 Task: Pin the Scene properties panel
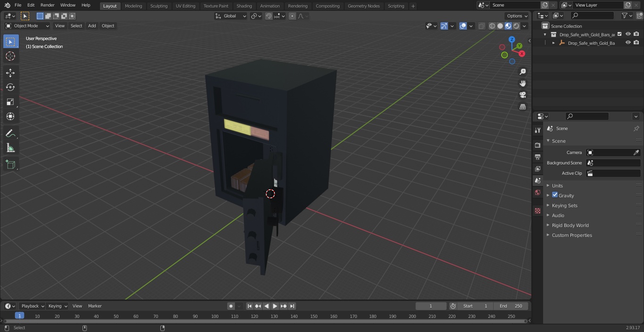(636, 129)
